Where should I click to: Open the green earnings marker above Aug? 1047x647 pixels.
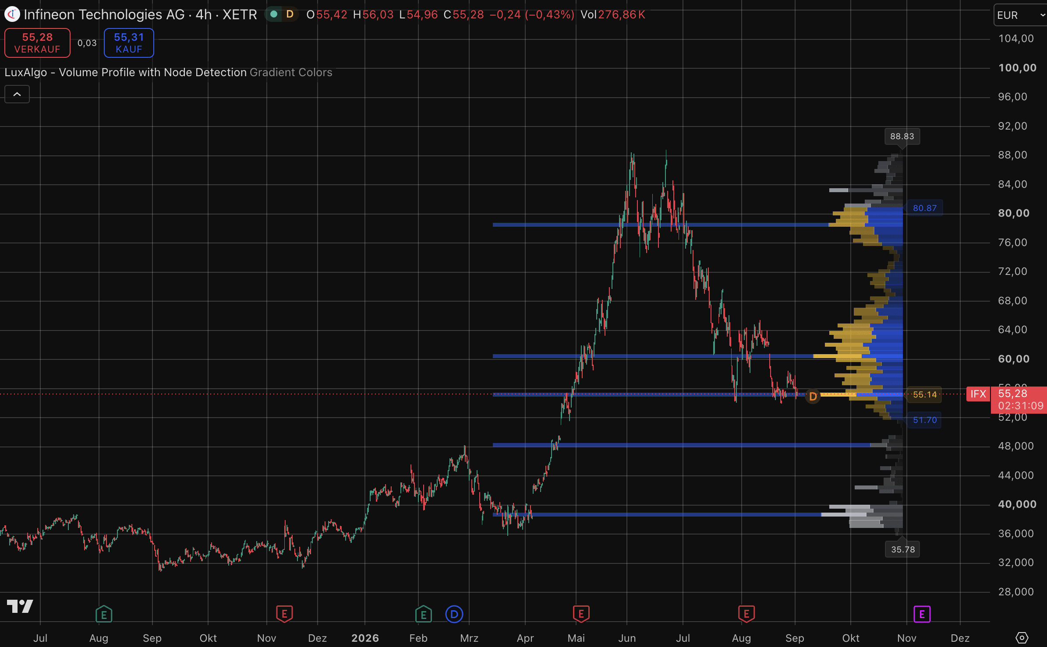104,614
